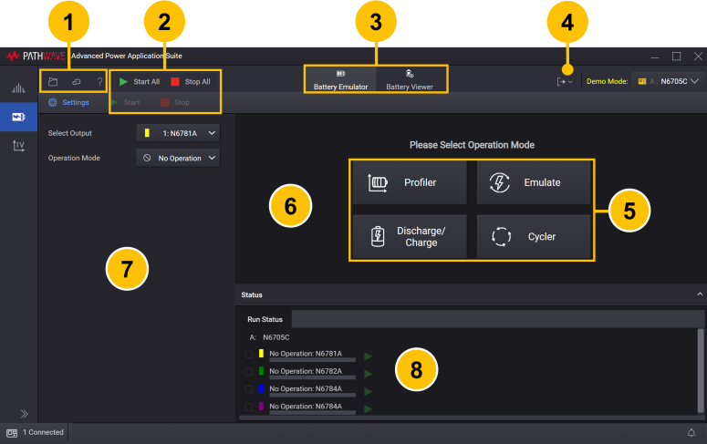The image size is (707, 444).
Task: Click the Discharge/Charge battery icon
Action: [x=378, y=237]
